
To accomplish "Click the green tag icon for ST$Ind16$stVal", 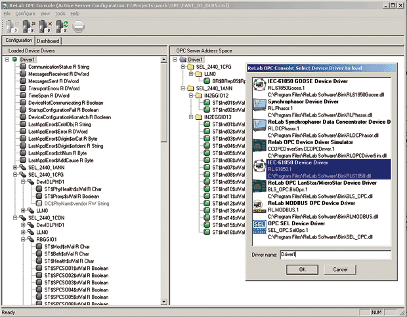I will click(x=207, y=232).
